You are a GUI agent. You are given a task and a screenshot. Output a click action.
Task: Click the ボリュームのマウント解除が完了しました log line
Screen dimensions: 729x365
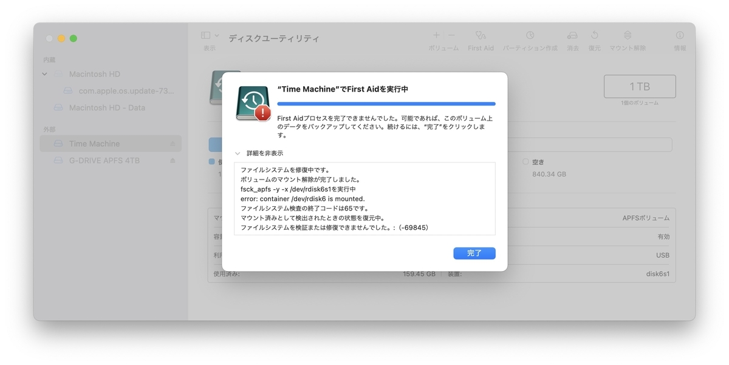tap(300, 179)
